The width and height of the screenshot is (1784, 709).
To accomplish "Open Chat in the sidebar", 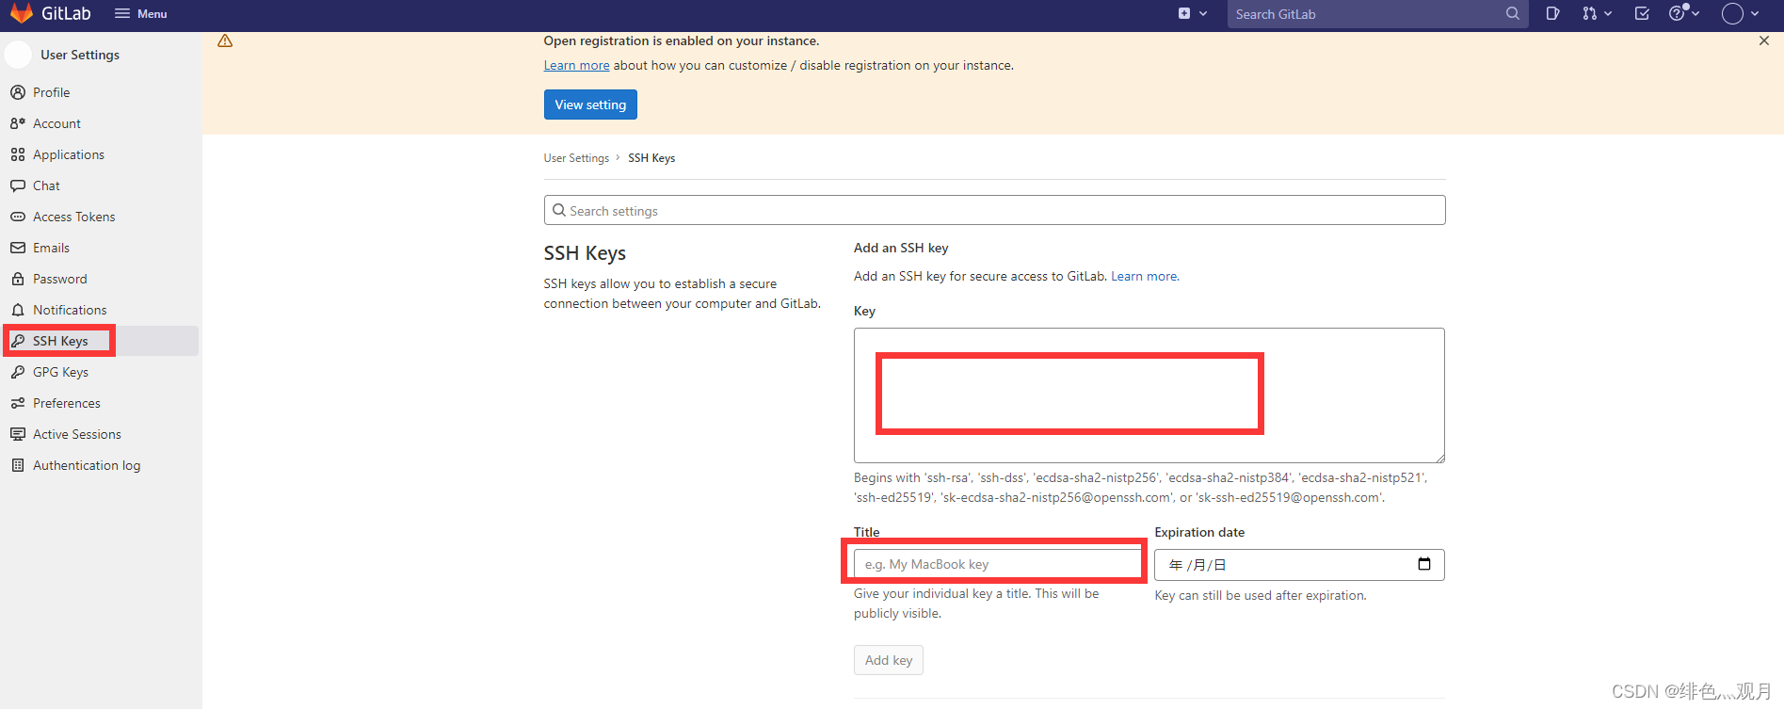I will click(x=101, y=185).
